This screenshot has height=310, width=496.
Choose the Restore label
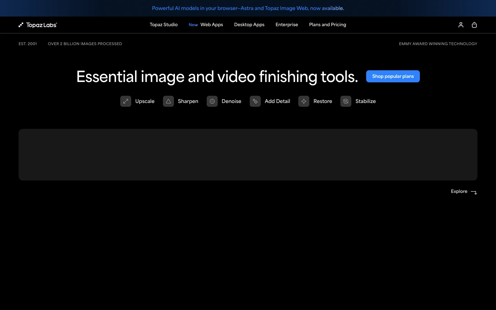click(x=323, y=101)
